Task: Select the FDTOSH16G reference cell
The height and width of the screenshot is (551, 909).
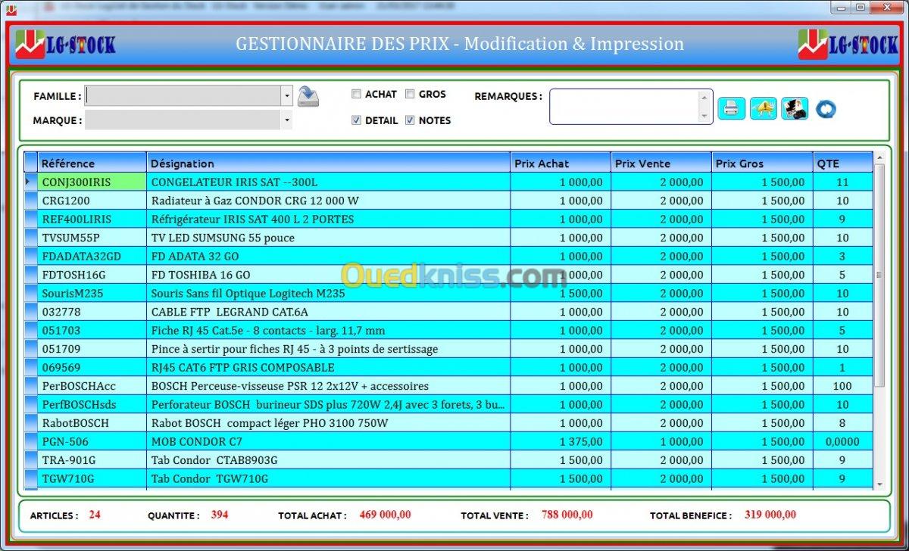Action: tap(92, 275)
